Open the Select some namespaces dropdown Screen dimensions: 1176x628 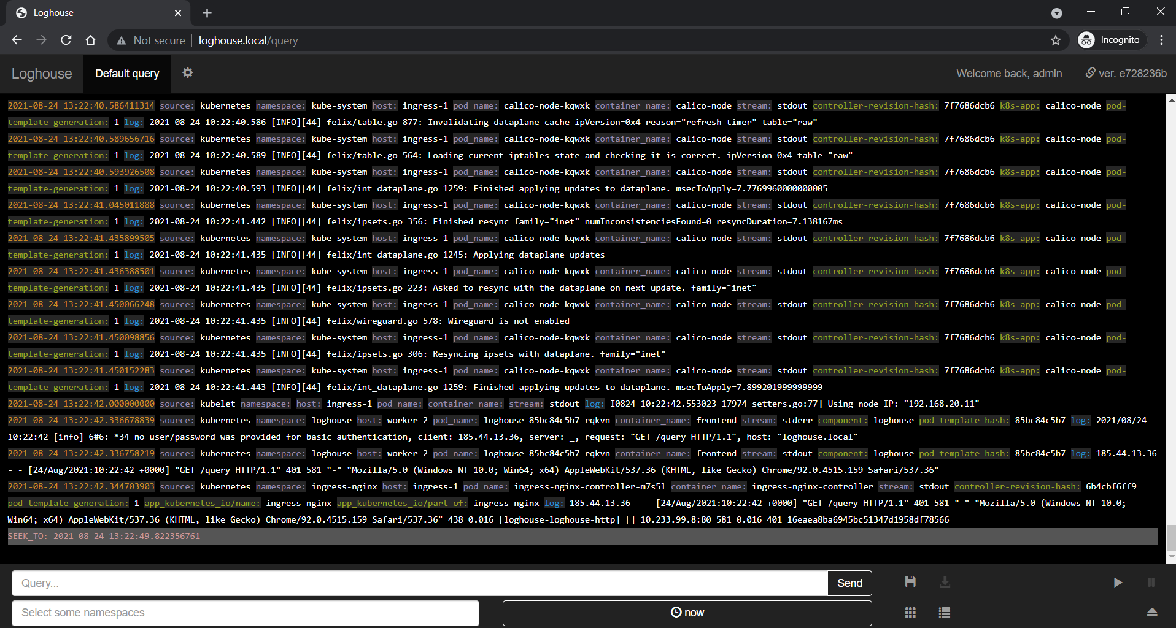pos(246,613)
